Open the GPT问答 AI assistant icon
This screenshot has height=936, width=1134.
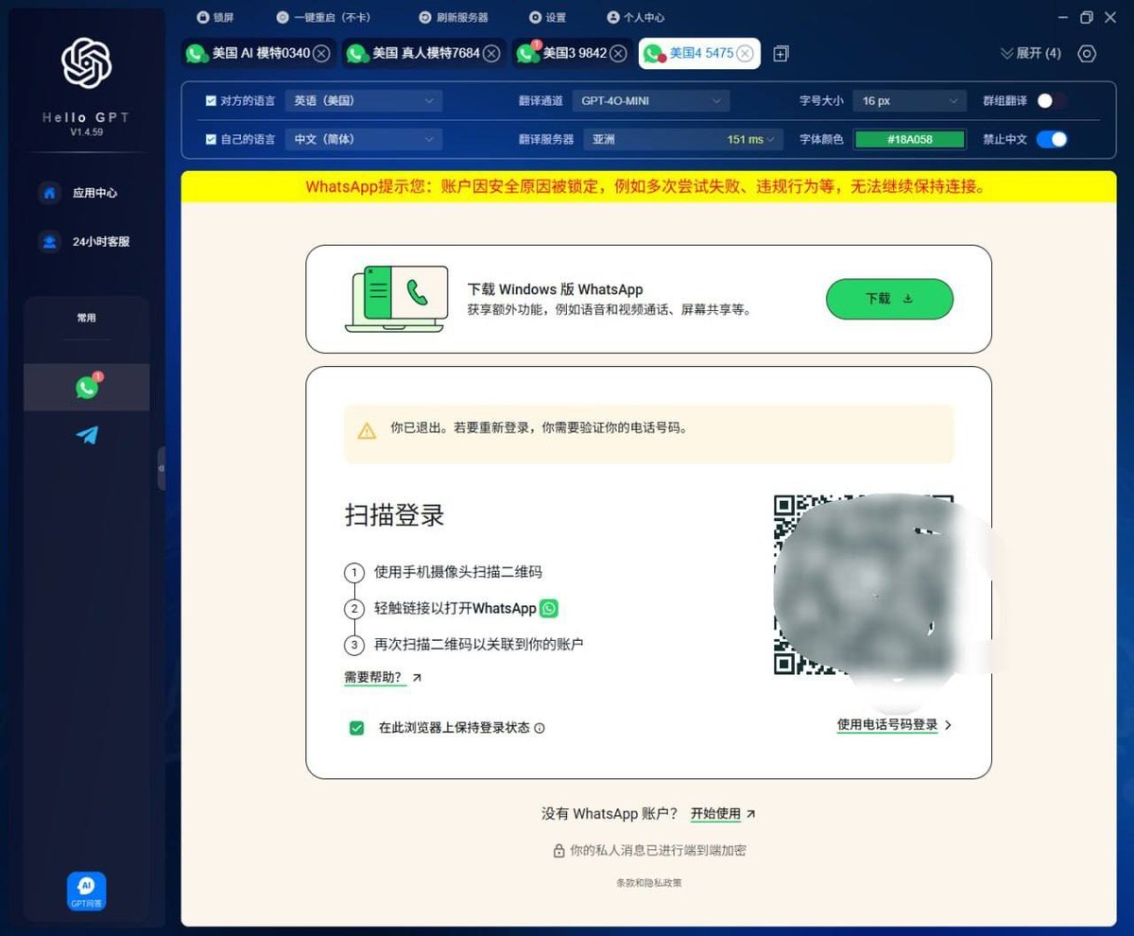coord(86,891)
